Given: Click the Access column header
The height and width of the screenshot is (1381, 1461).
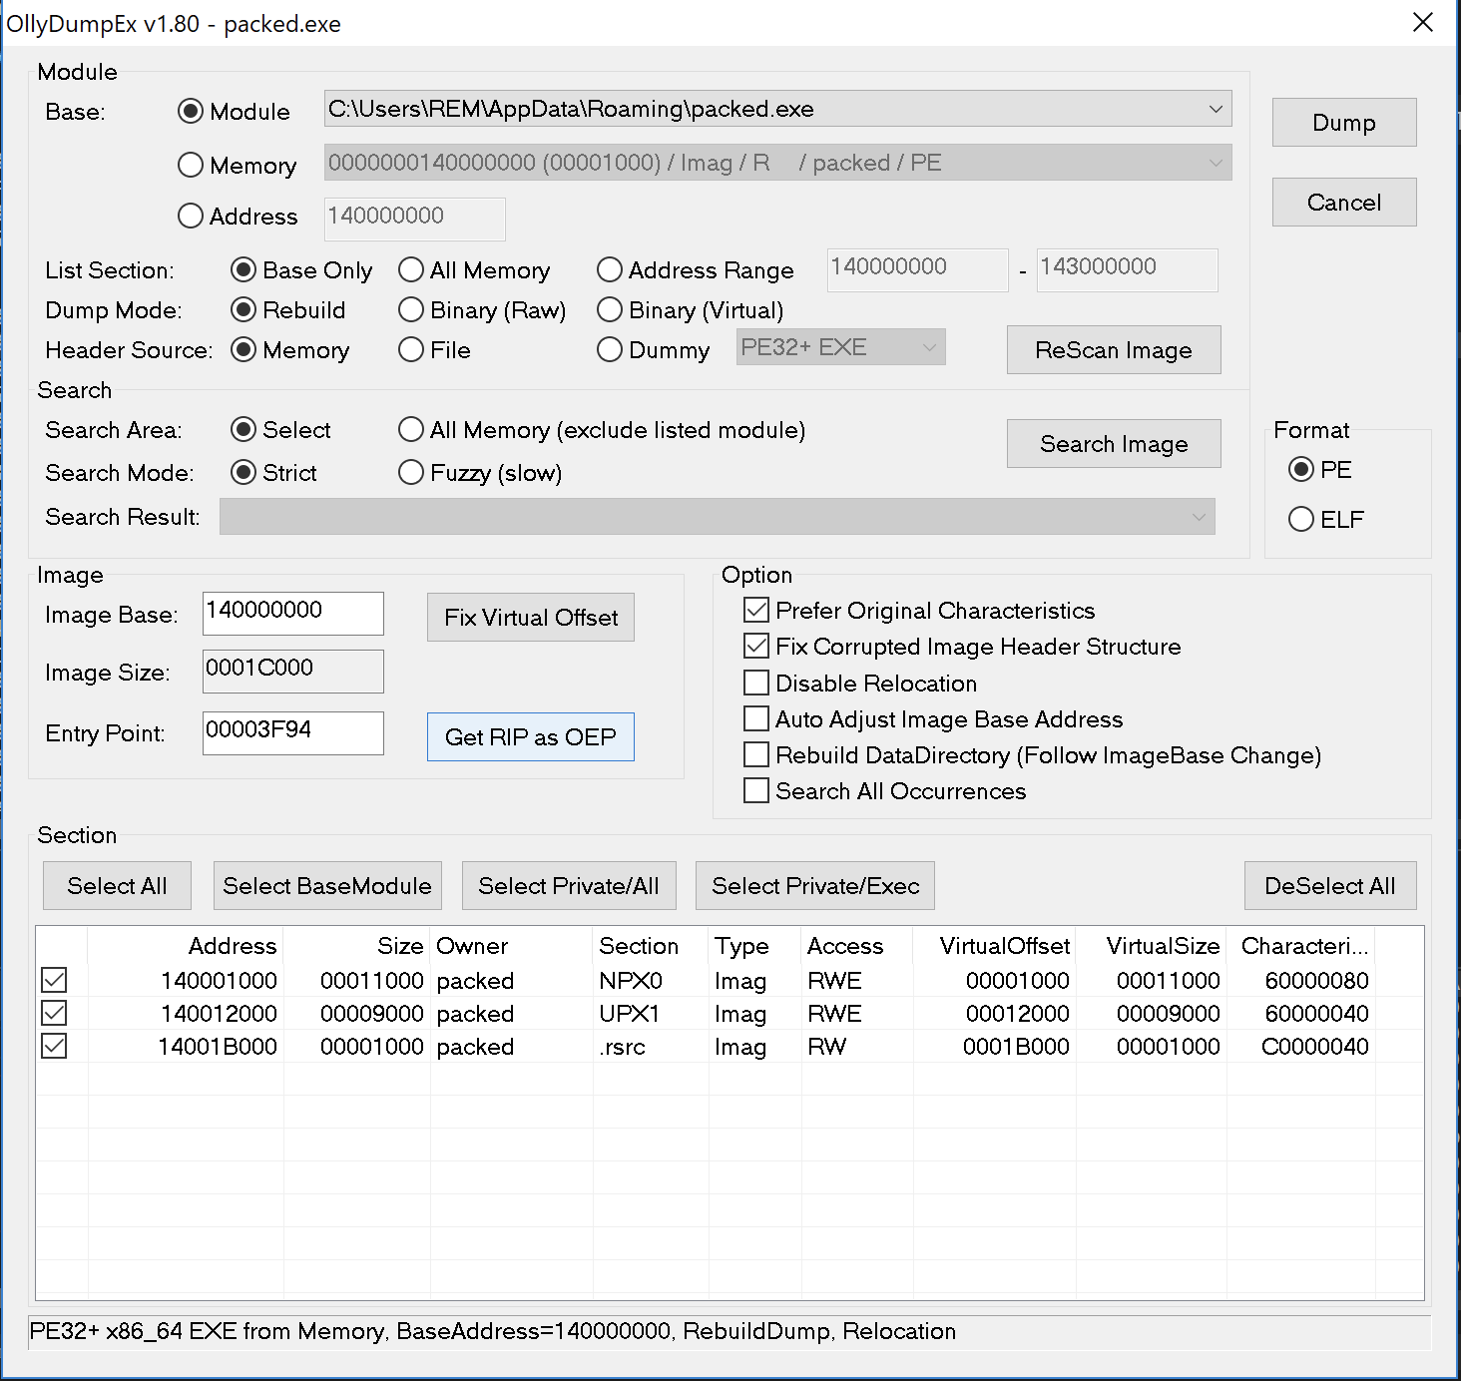Looking at the screenshot, I should (857, 945).
